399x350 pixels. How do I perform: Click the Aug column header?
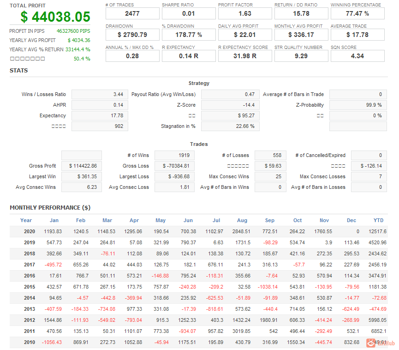(242, 220)
